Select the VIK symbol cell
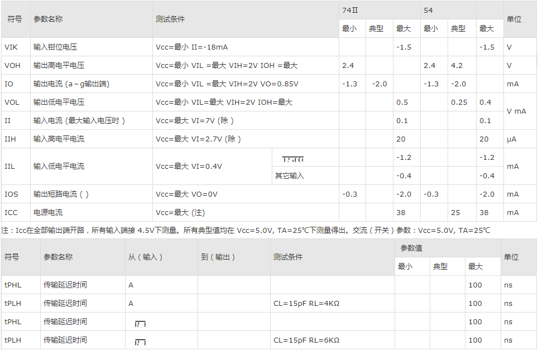Screen dimensions: 538x351 pos(11,47)
